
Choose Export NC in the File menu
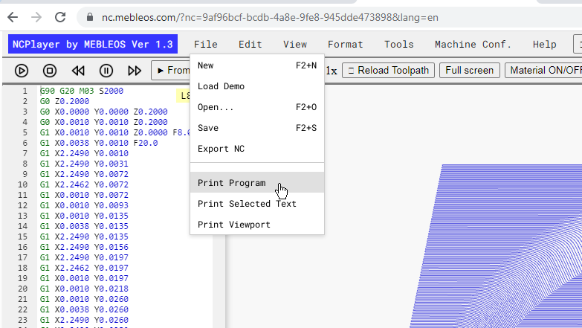coord(257,149)
